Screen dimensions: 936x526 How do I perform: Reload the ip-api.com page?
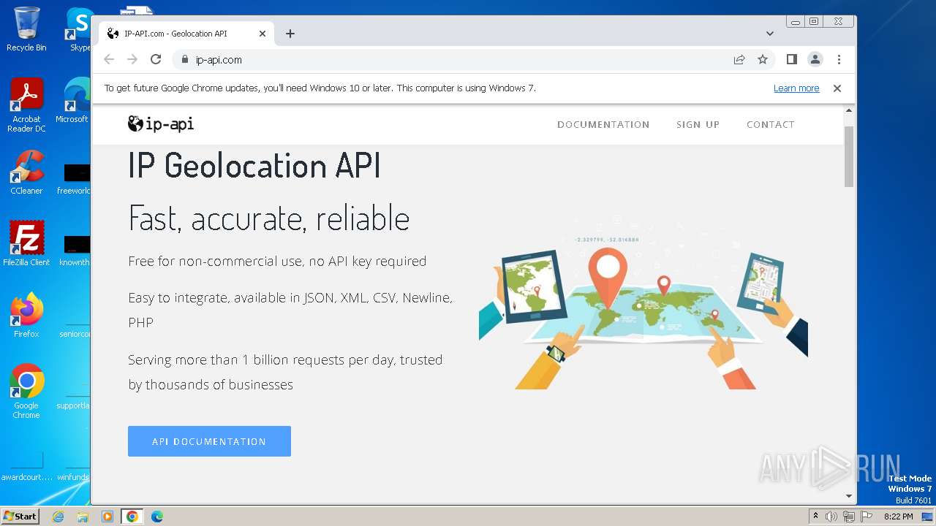pos(155,60)
